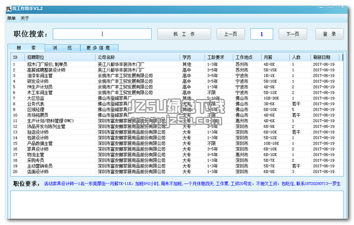Click the 登录 login button
Image resolution: width=354 pixels, height=225 pixels.
point(329,34)
